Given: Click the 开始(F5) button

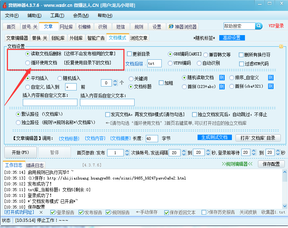Looking at the screenshot, I should 20,152.
